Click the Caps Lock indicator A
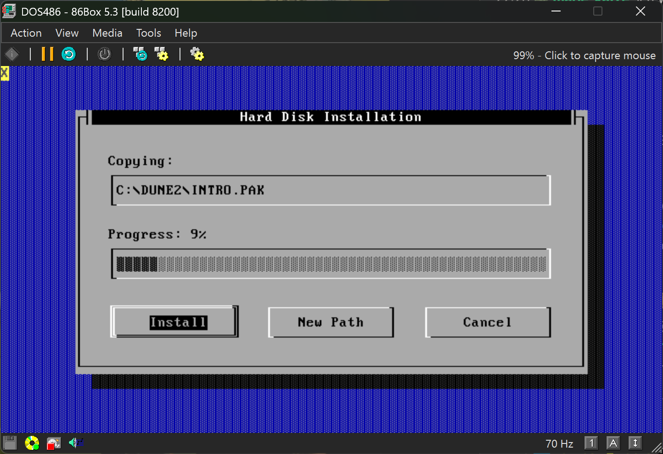The height and width of the screenshot is (454, 663). click(x=613, y=443)
